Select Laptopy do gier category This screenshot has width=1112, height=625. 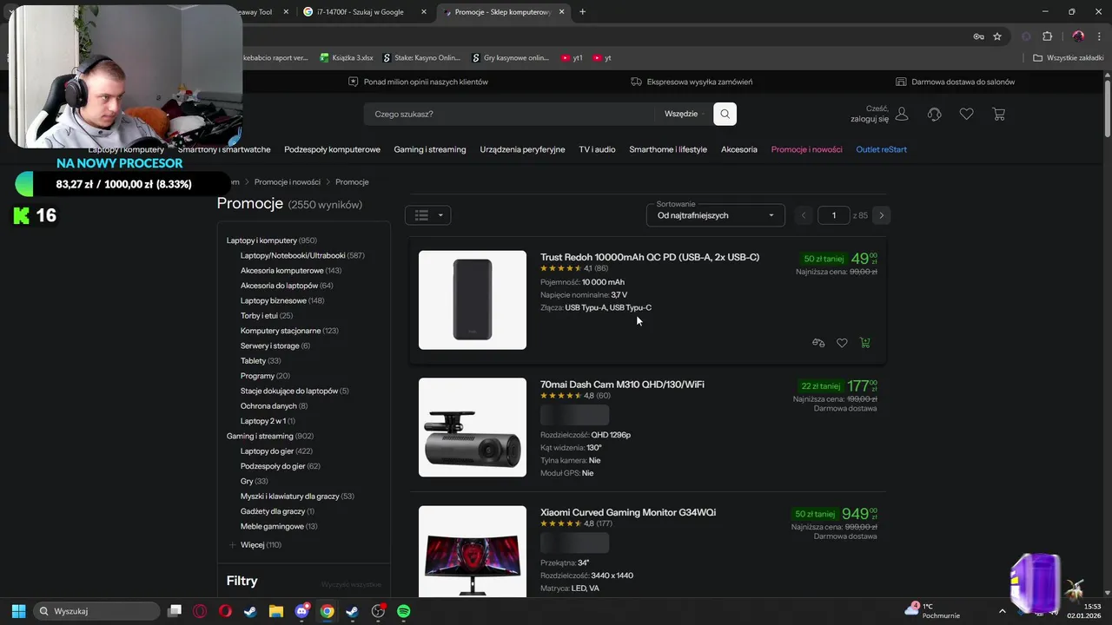pyautogui.click(x=276, y=451)
